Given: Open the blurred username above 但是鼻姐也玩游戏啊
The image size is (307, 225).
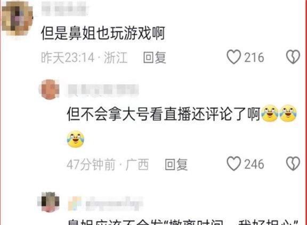Looking at the screenshot, I should pyautogui.click(x=64, y=9).
